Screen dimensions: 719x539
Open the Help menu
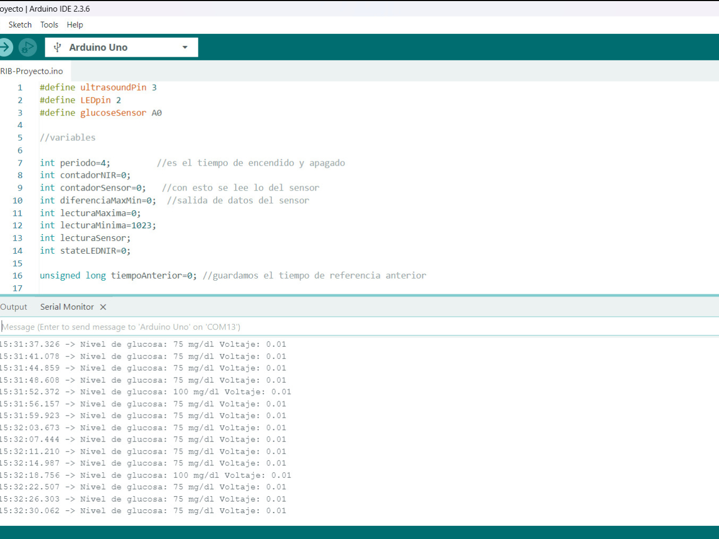point(75,25)
